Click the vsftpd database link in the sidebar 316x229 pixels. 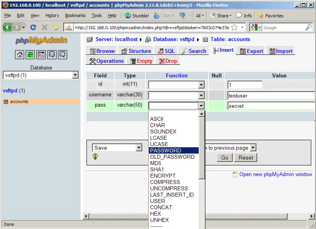click(10, 91)
